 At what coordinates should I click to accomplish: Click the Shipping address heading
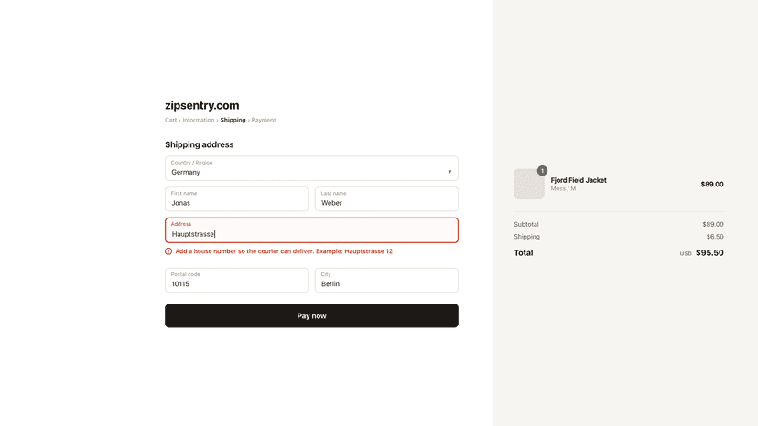tap(200, 144)
